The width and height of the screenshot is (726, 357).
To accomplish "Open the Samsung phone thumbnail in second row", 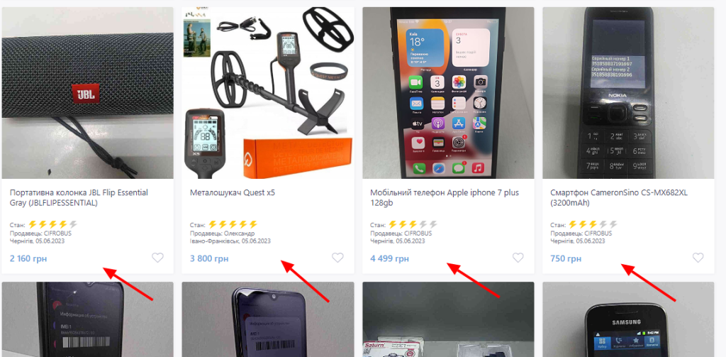I will [628, 319].
